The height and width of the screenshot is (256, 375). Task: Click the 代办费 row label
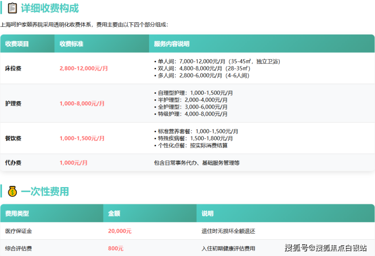[13, 163]
